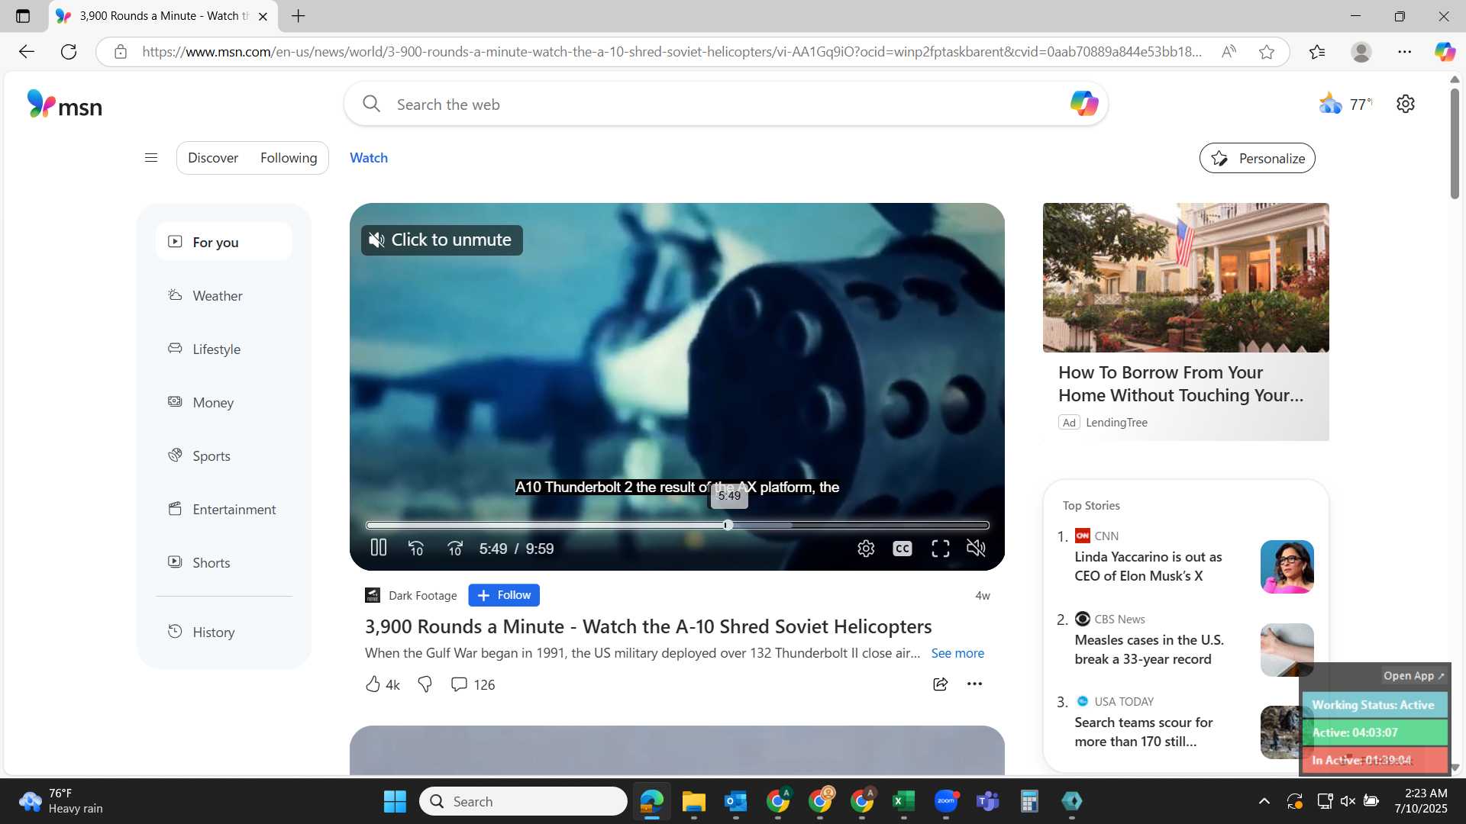Open Money video category
Image resolution: width=1466 pixels, height=824 pixels.
224,402
